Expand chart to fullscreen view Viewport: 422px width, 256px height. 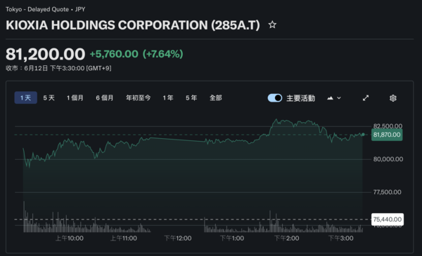pos(366,98)
